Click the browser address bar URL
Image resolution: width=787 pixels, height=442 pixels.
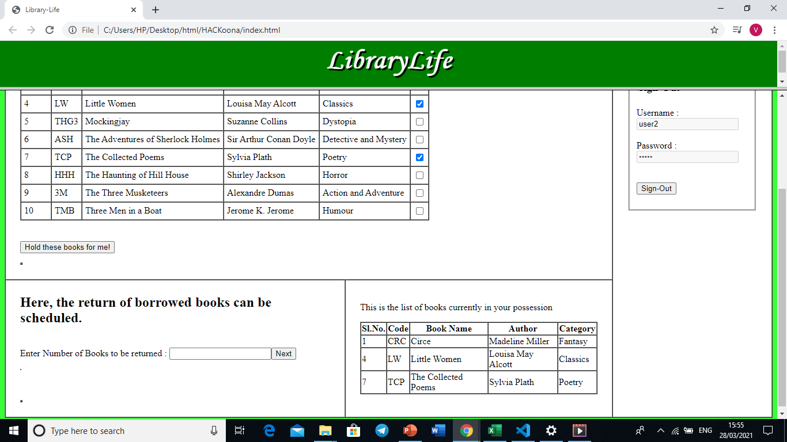192,30
